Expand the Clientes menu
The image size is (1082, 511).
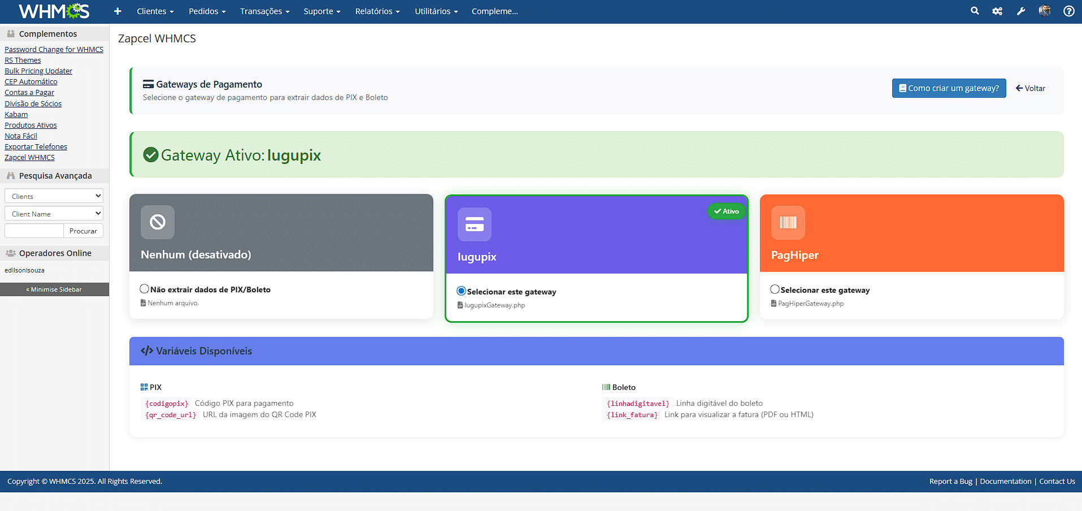155,11
